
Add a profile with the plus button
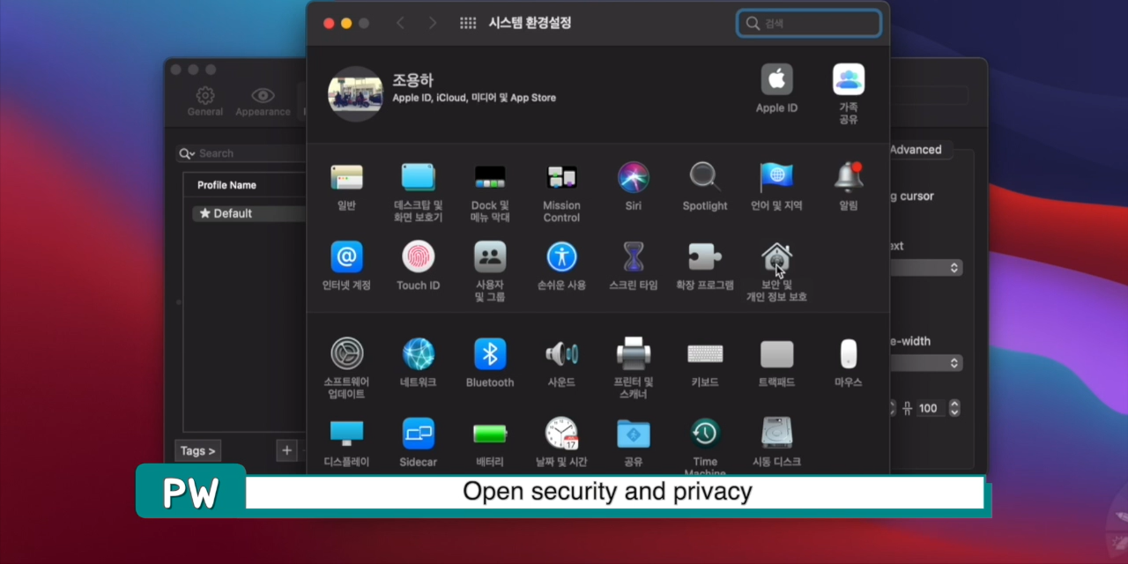pyautogui.click(x=286, y=450)
